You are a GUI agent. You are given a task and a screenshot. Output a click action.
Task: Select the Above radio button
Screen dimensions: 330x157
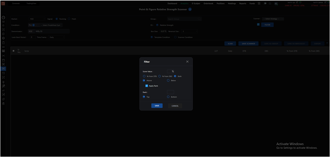point(144,80)
